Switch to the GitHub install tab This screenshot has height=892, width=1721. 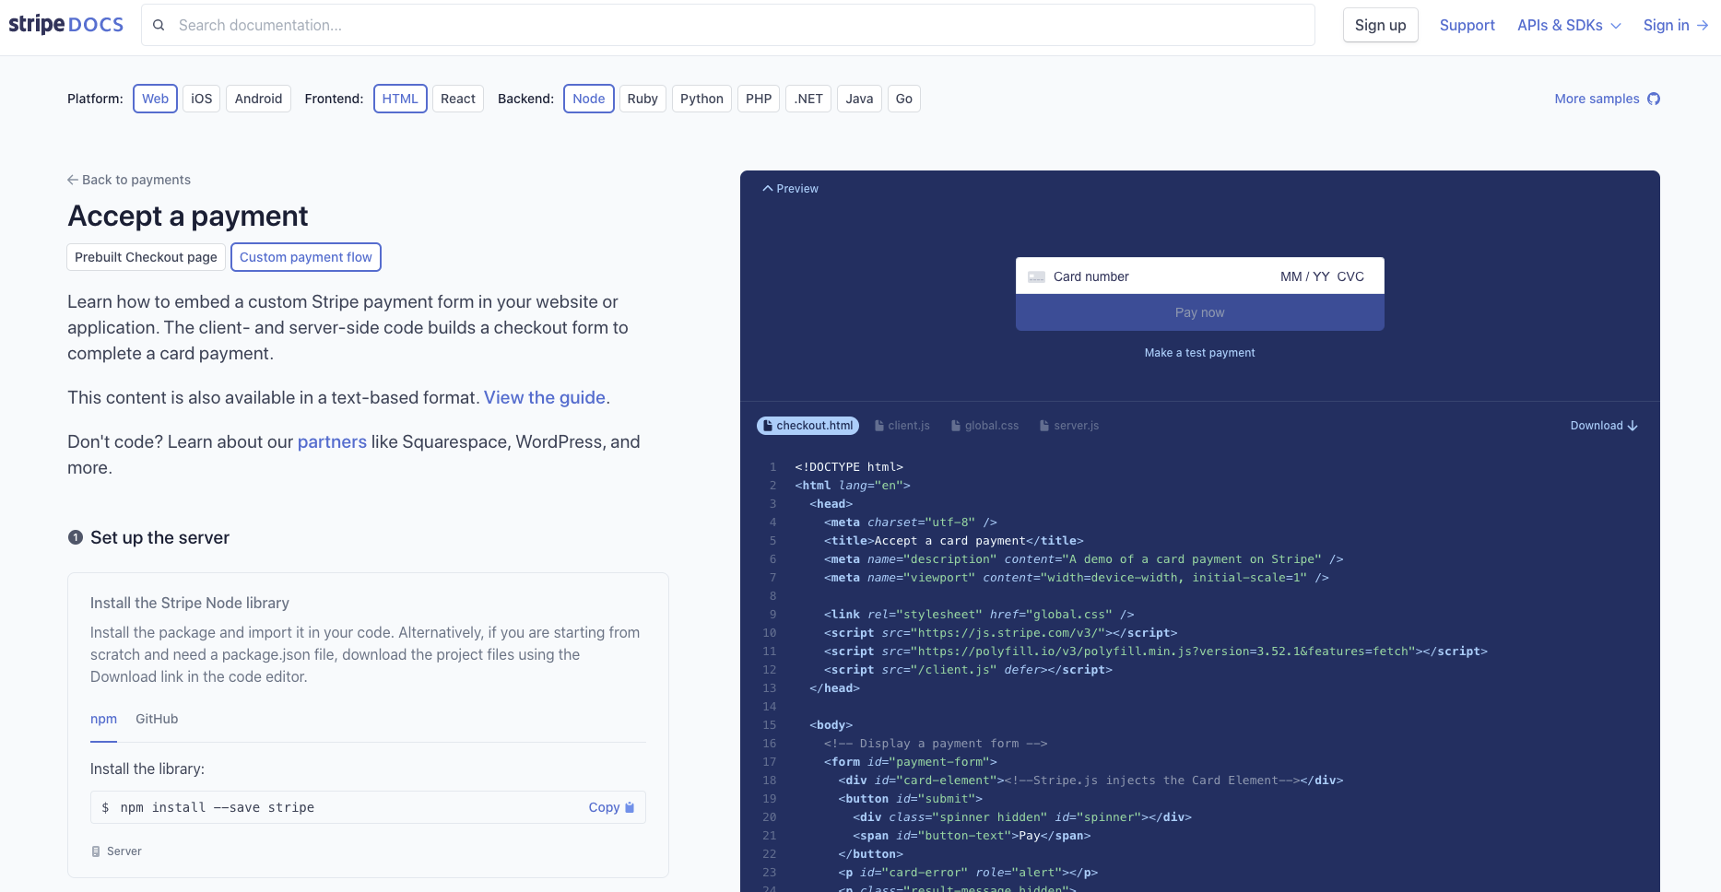157,719
